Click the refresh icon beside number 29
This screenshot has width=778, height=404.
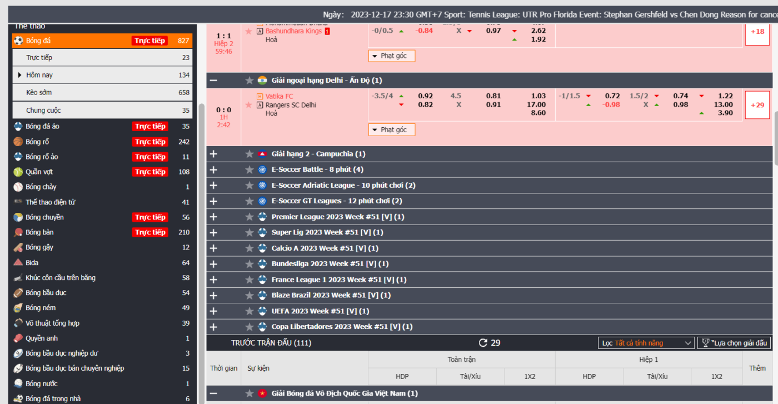pos(483,343)
